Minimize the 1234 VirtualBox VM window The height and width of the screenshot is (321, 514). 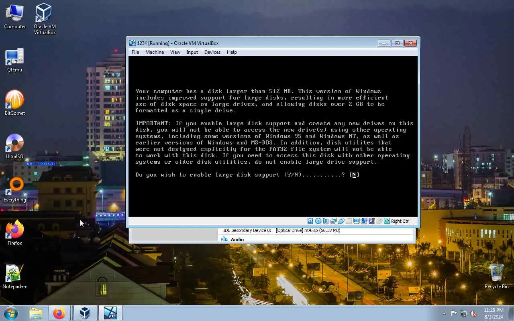[384, 43]
